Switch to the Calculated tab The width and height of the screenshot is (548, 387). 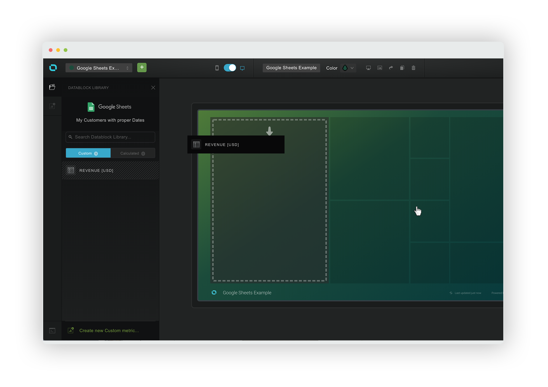tap(133, 153)
